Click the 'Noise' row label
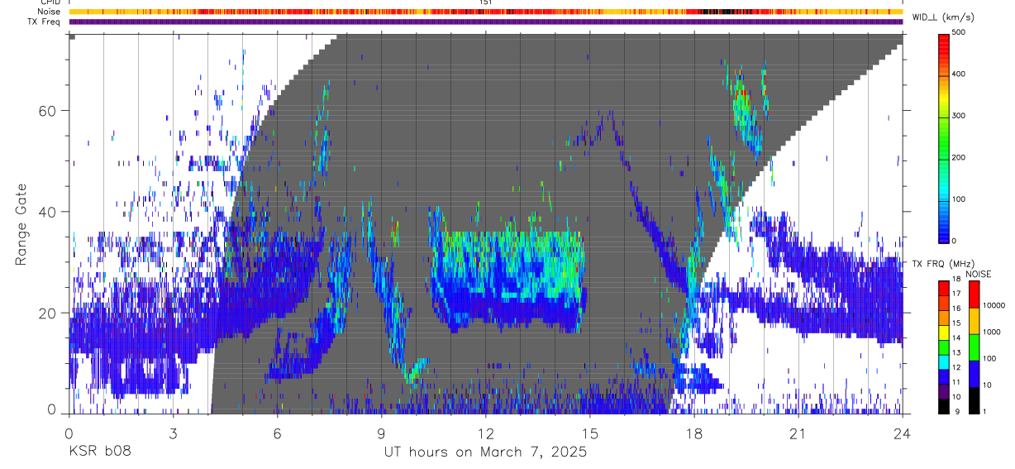Viewport: 1015px width, 469px height. (x=50, y=12)
